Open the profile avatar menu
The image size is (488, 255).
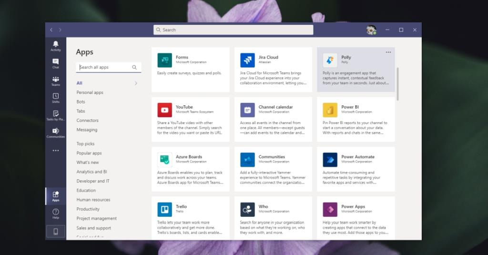pos(371,30)
